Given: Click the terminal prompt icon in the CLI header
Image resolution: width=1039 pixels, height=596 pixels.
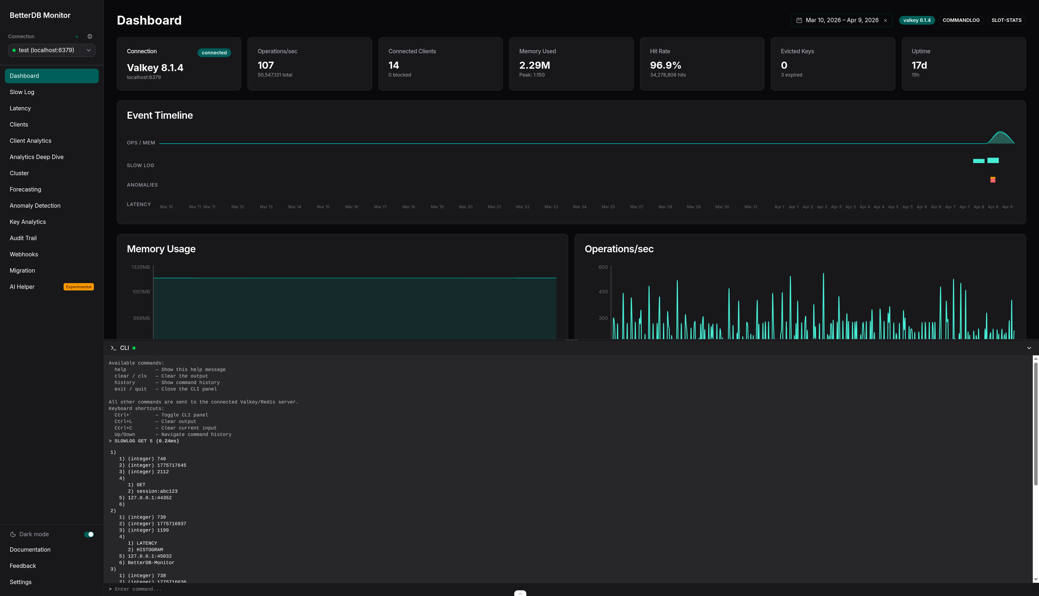Looking at the screenshot, I should pyautogui.click(x=113, y=347).
